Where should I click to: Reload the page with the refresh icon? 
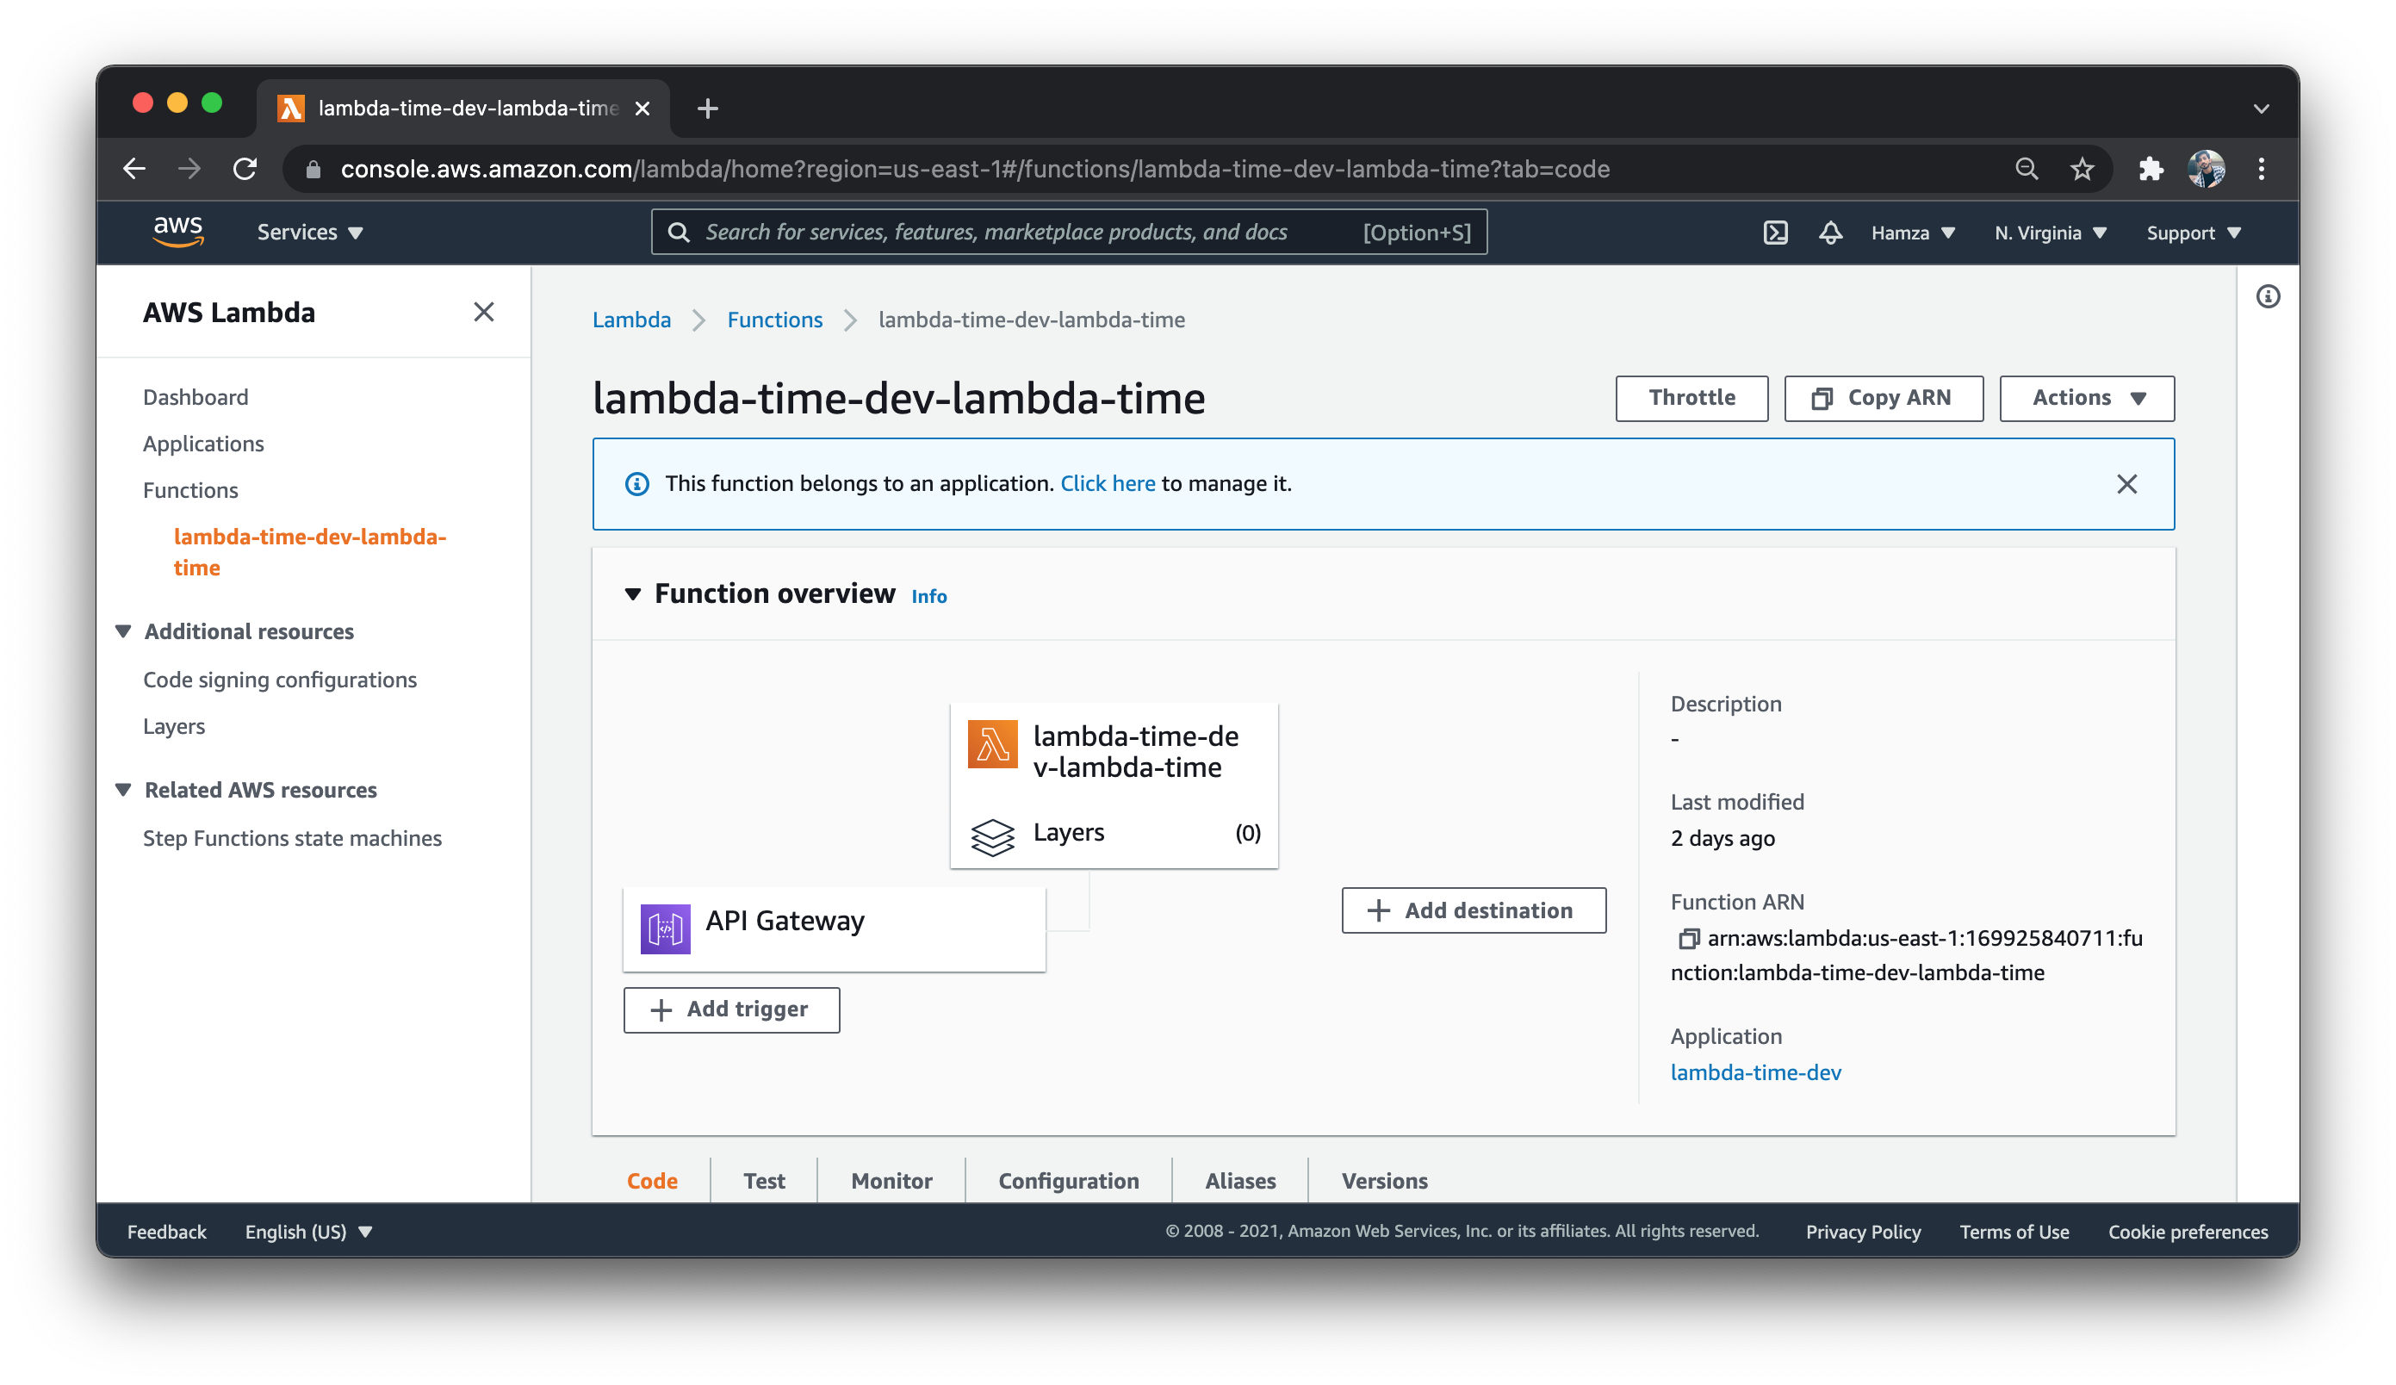tap(245, 169)
